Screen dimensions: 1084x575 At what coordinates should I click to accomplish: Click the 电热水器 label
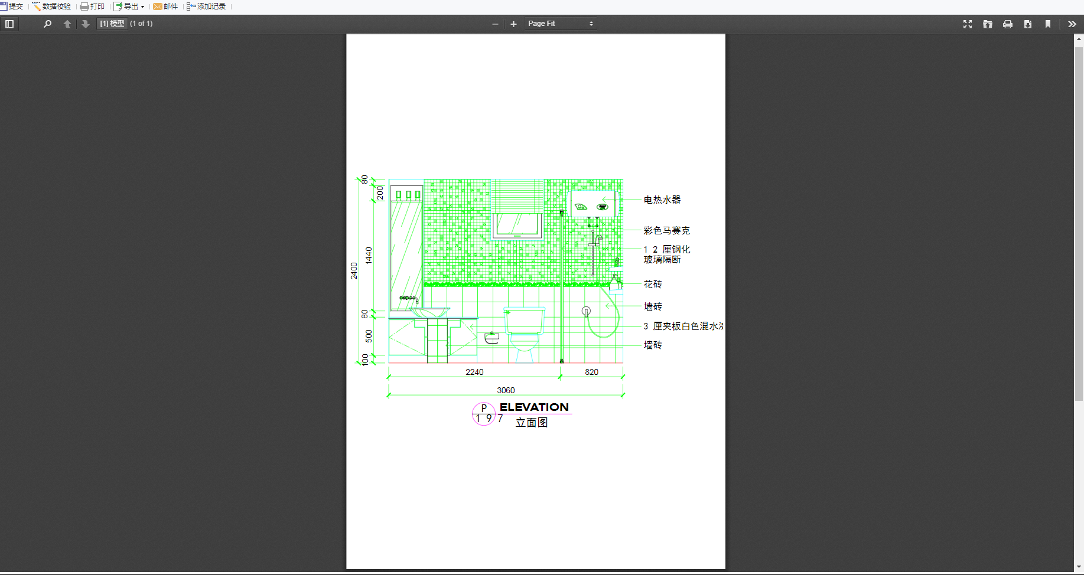point(662,200)
